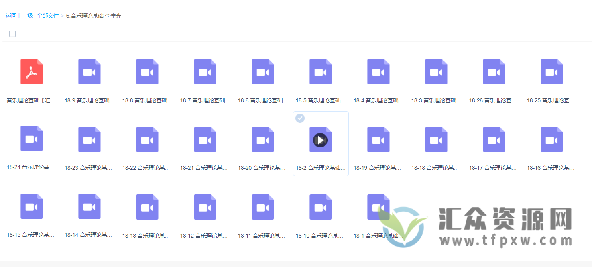Open the 18-13 video thumbnail
Viewport: 592px width, 267px height.
[x=147, y=207]
